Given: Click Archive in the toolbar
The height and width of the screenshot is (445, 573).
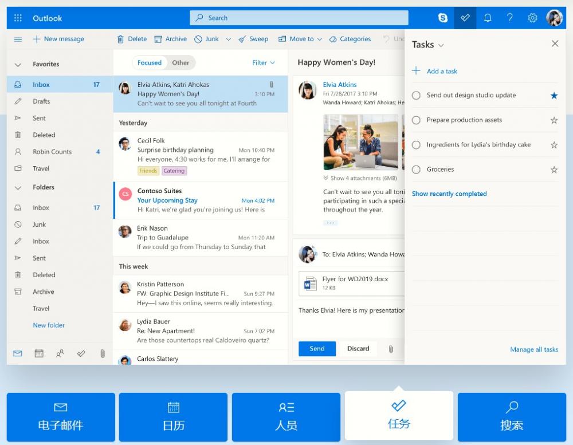Looking at the screenshot, I should (170, 39).
